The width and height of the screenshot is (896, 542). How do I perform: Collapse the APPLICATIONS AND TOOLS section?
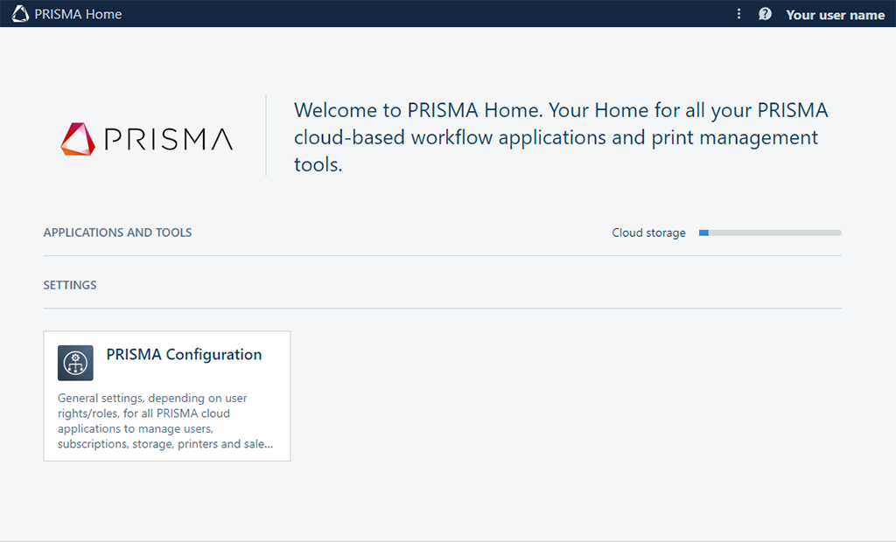117,233
